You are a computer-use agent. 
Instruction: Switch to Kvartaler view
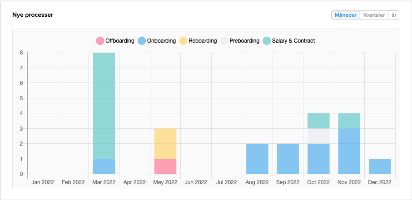(374, 15)
